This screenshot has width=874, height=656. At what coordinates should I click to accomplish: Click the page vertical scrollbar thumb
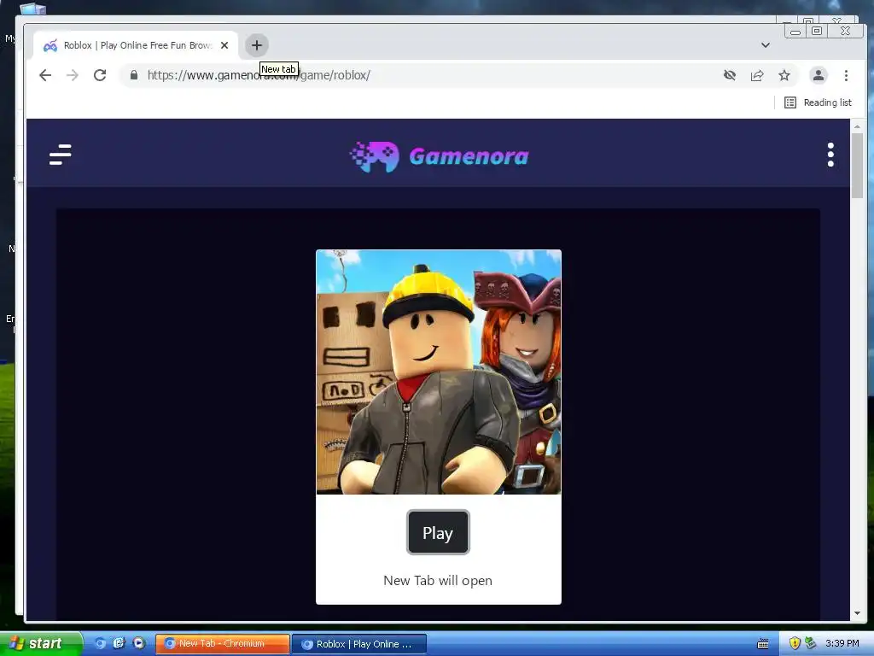pos(857,165)
